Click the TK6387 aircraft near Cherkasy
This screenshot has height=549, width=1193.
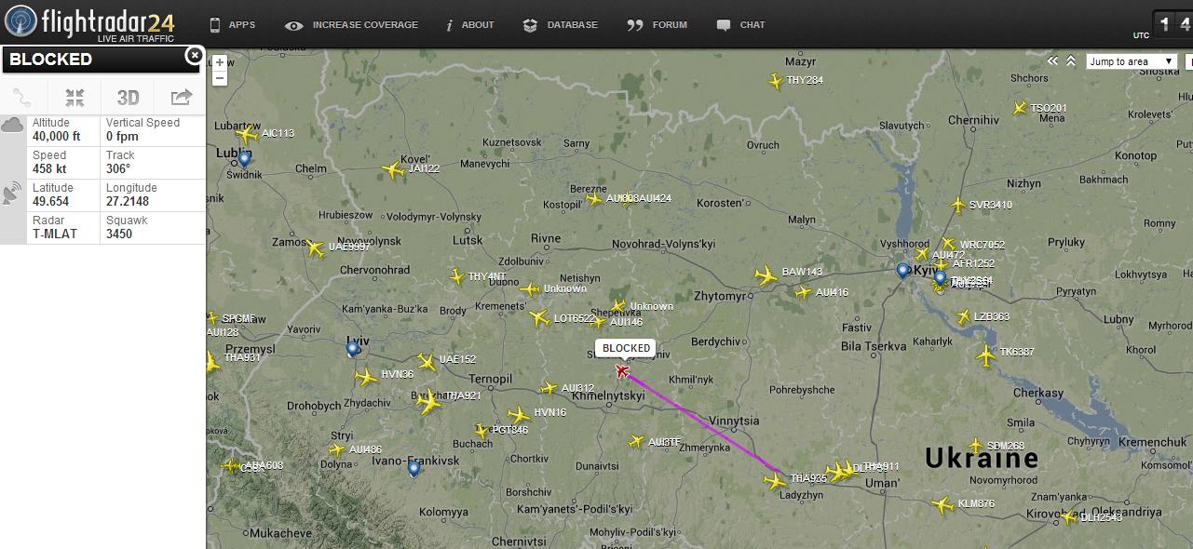coord(986,355)
